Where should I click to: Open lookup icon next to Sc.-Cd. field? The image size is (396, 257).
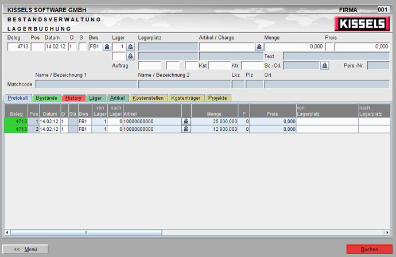(x=324, y=65)
